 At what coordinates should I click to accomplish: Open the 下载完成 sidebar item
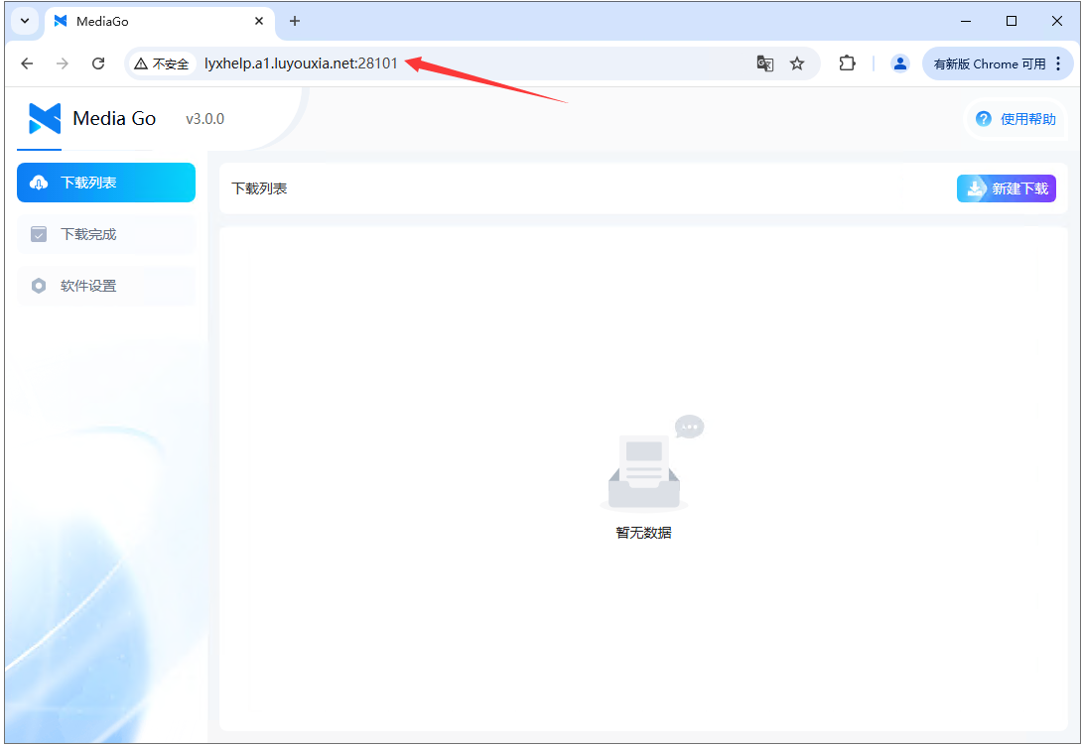[105, 234]
